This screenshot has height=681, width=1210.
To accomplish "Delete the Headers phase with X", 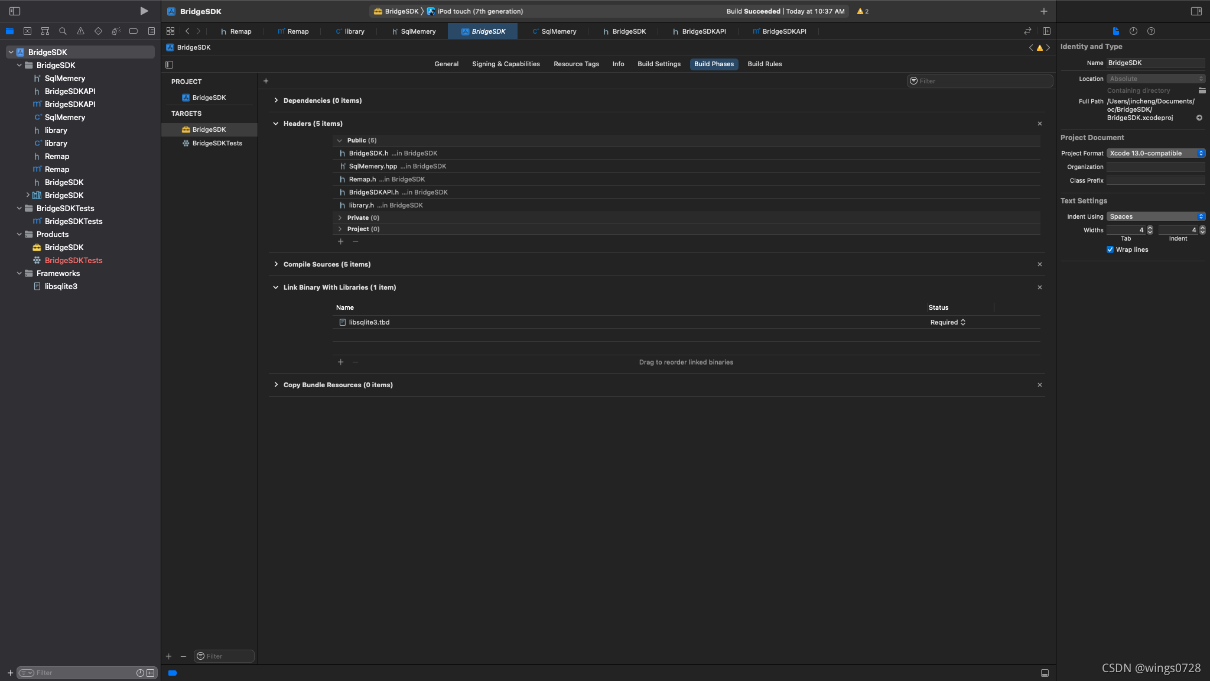I will click(x=1040, y=124).
